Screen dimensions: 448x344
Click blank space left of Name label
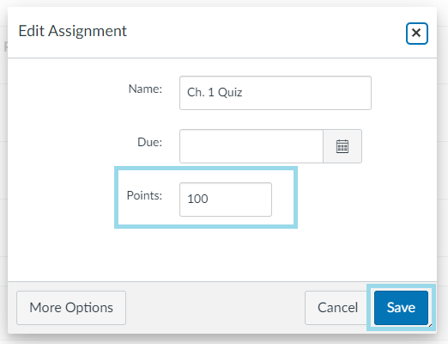67,90
